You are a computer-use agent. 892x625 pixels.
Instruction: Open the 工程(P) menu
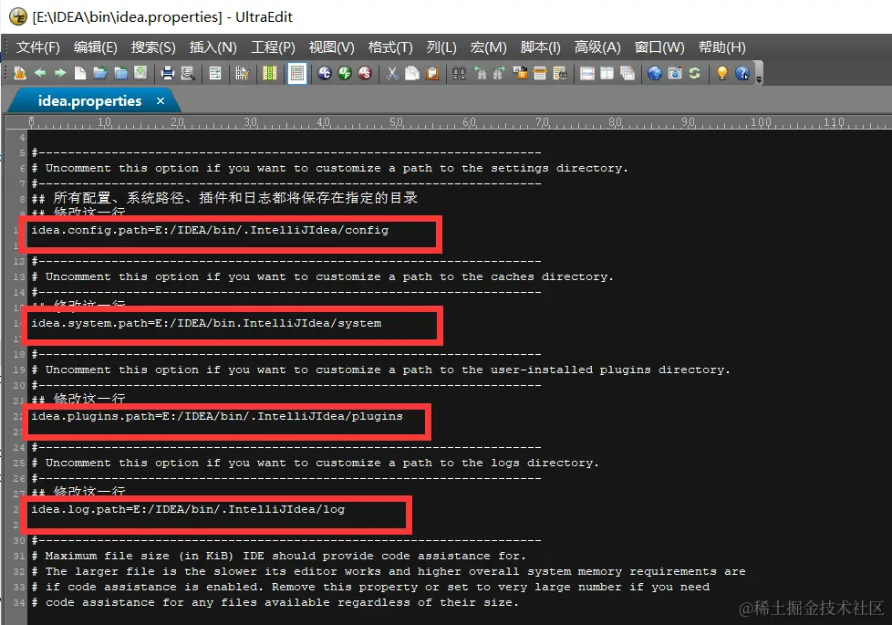pos(273,47)
